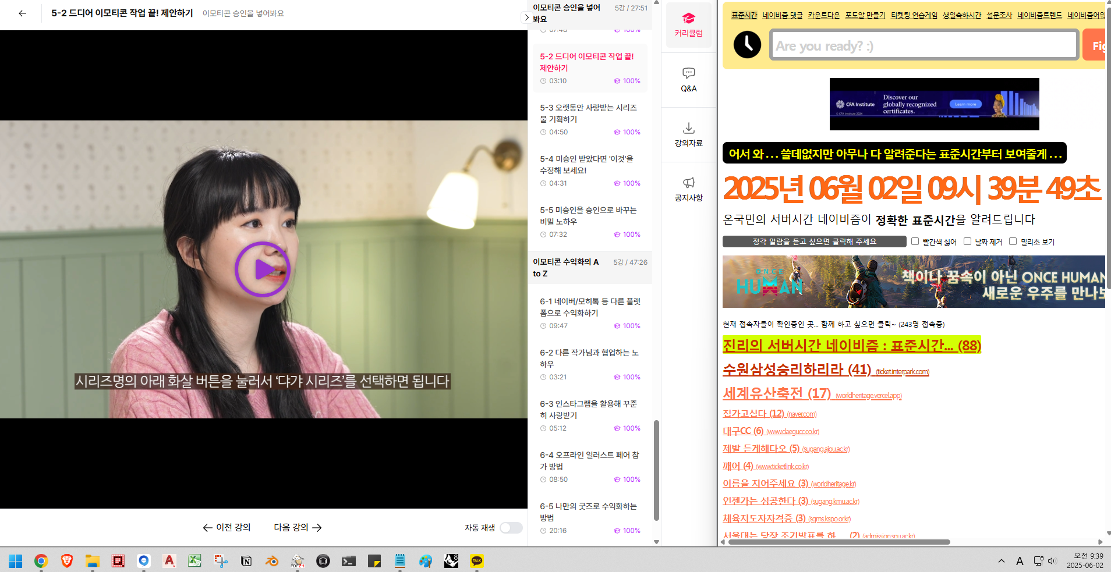Open File Explorer from taskbar
The width and height of the screenshot is (1111, 572).
pyautogui.click(x=93, y=561)
